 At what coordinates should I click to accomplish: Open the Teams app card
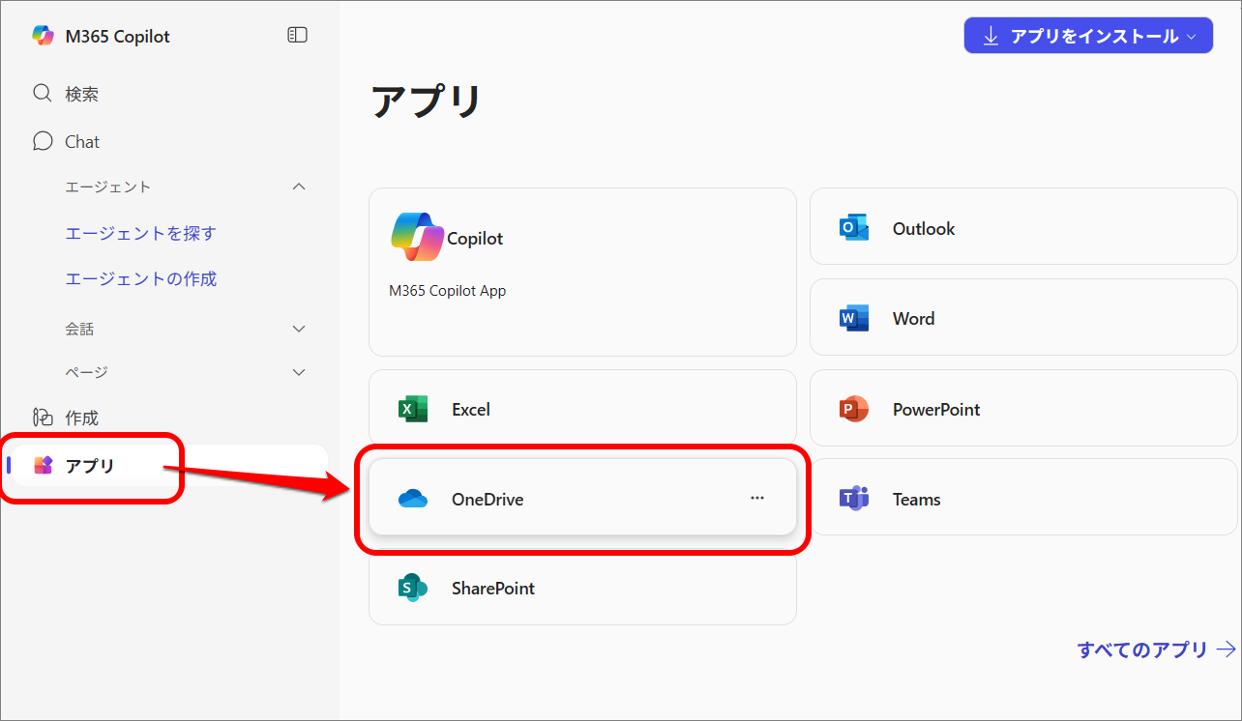pyautogui.click(x=1024, y=499)
